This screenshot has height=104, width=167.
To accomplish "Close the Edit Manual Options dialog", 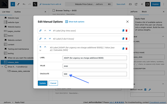I will coord(127,22).
